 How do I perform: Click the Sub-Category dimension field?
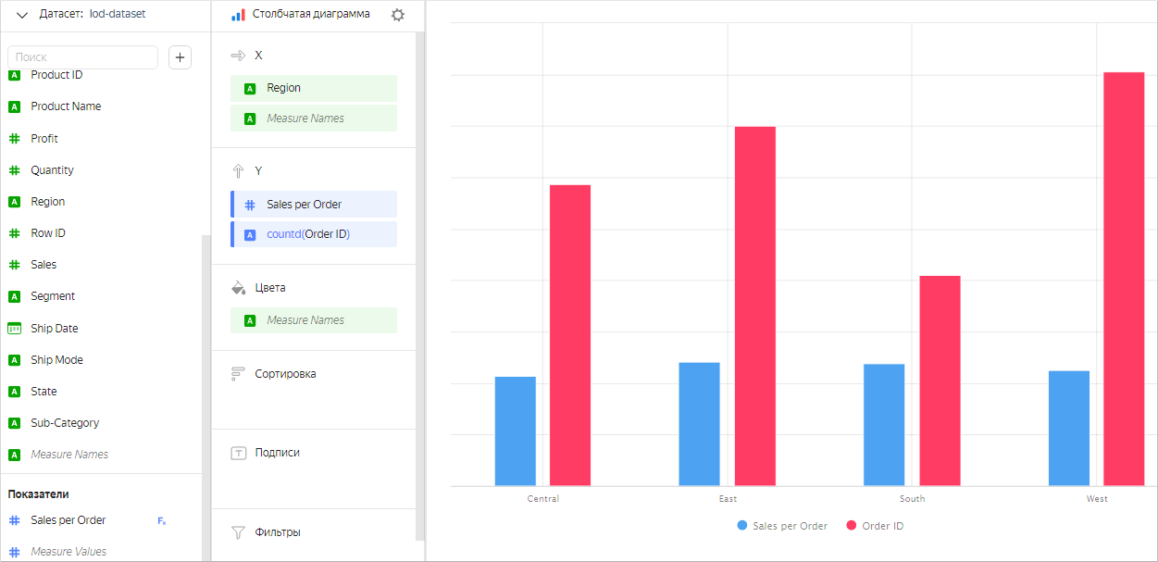65,423
